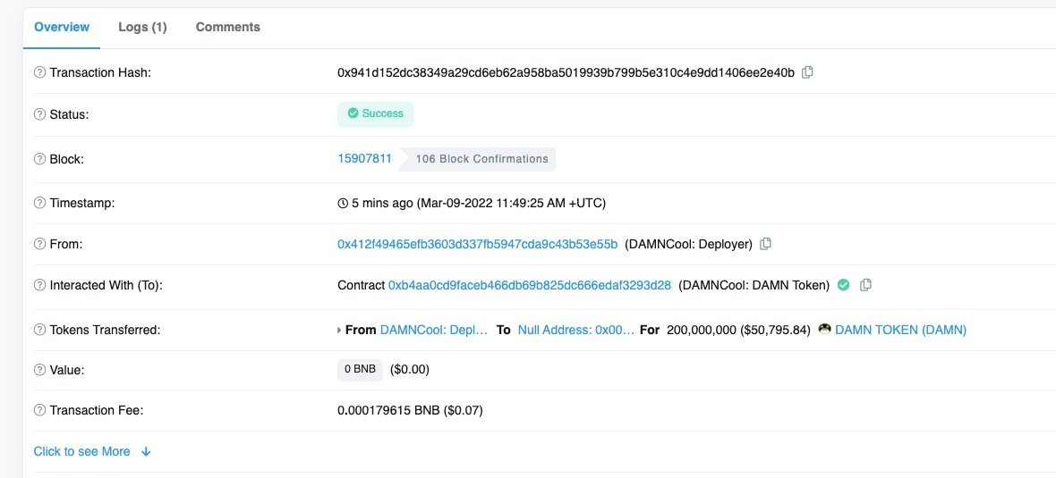Click the transaction hash text

[566, 72]
